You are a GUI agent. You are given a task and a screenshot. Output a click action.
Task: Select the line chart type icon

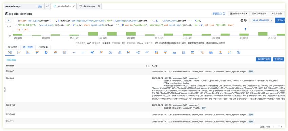[19, 53]
